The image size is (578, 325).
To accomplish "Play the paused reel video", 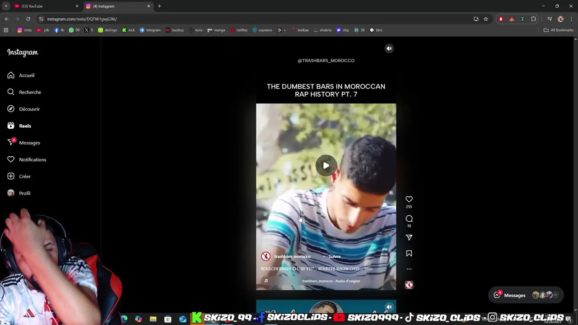I will [x=326, y=166].
